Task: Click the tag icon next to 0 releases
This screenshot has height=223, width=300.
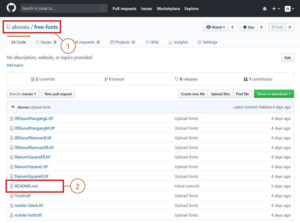Action: [176, 79]
